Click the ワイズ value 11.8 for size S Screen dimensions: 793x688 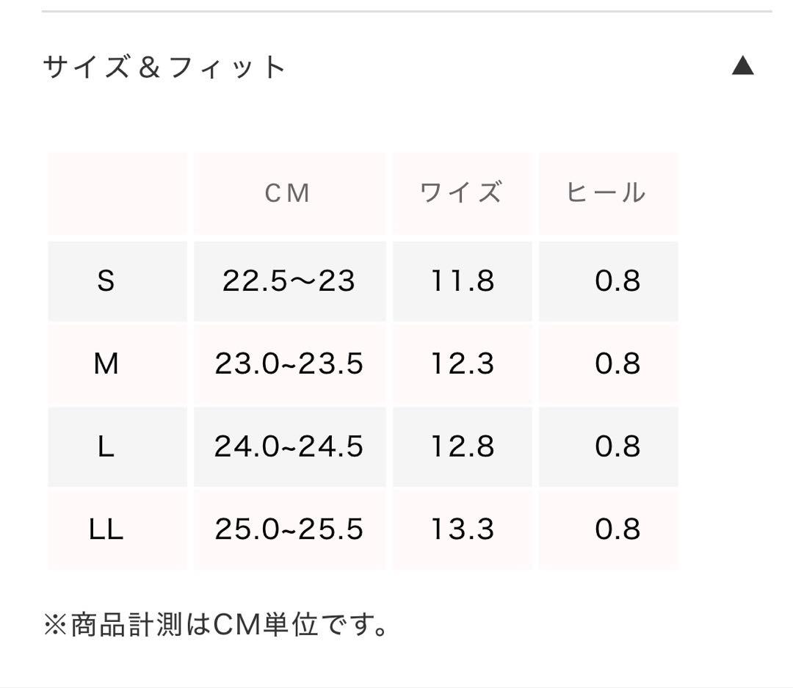click(462, 280)
